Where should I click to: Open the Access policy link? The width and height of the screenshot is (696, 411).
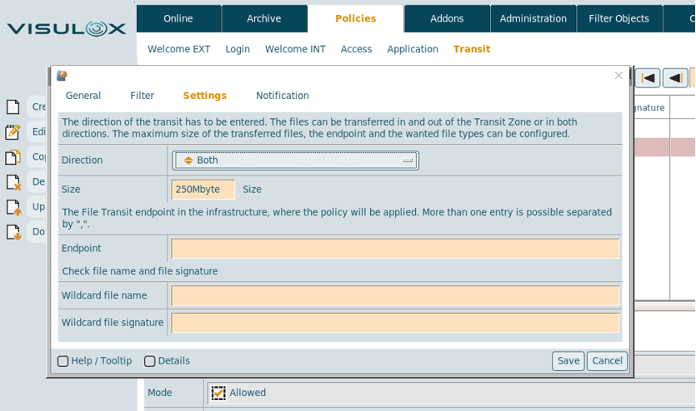tap(356, 49)
